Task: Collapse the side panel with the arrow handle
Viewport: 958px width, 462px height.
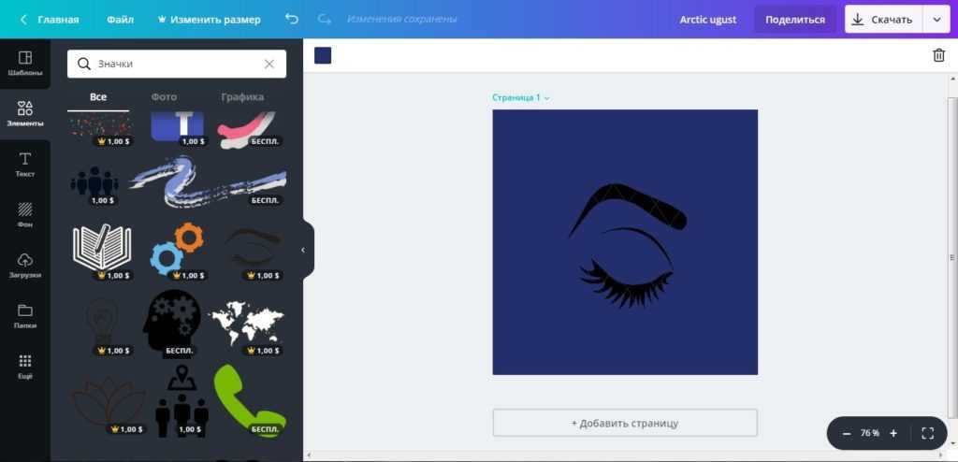Action: pos(303,250)
